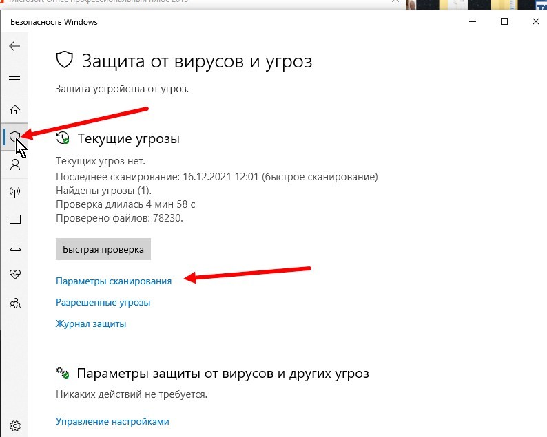Open Параметры сканирования link

(114, 281)
